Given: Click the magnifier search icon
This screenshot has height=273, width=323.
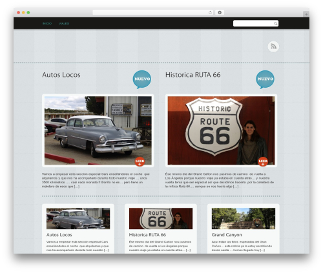Looking at the screenshot, I should 275,23.
